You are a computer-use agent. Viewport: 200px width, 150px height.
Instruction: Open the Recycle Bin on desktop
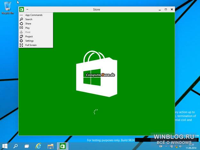pyautogui.click(x=7, y=7)
